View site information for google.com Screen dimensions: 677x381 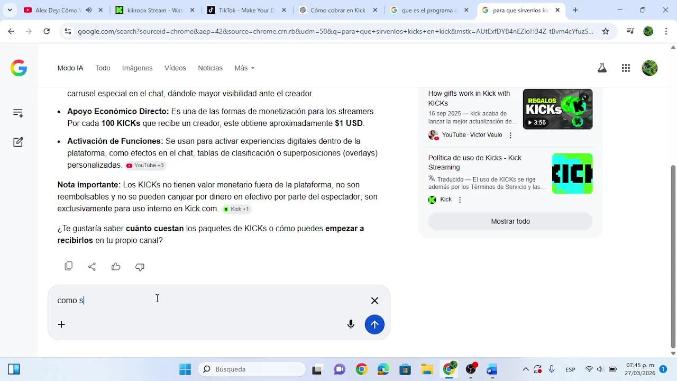pyautogui.click(x=67, y=31)
